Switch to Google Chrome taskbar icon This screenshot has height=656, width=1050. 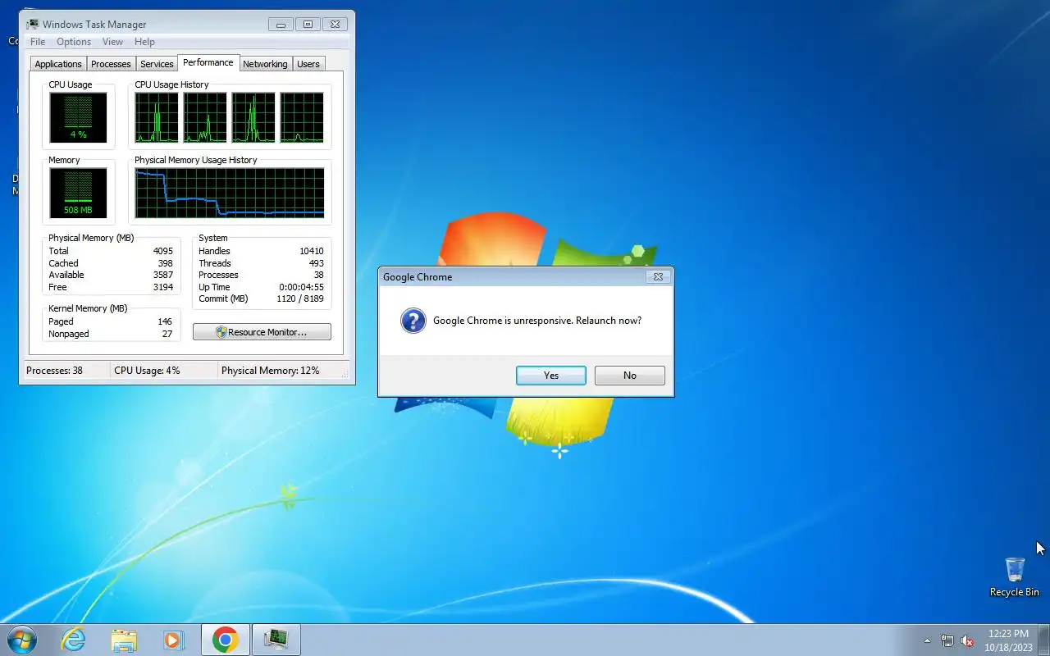226,640
